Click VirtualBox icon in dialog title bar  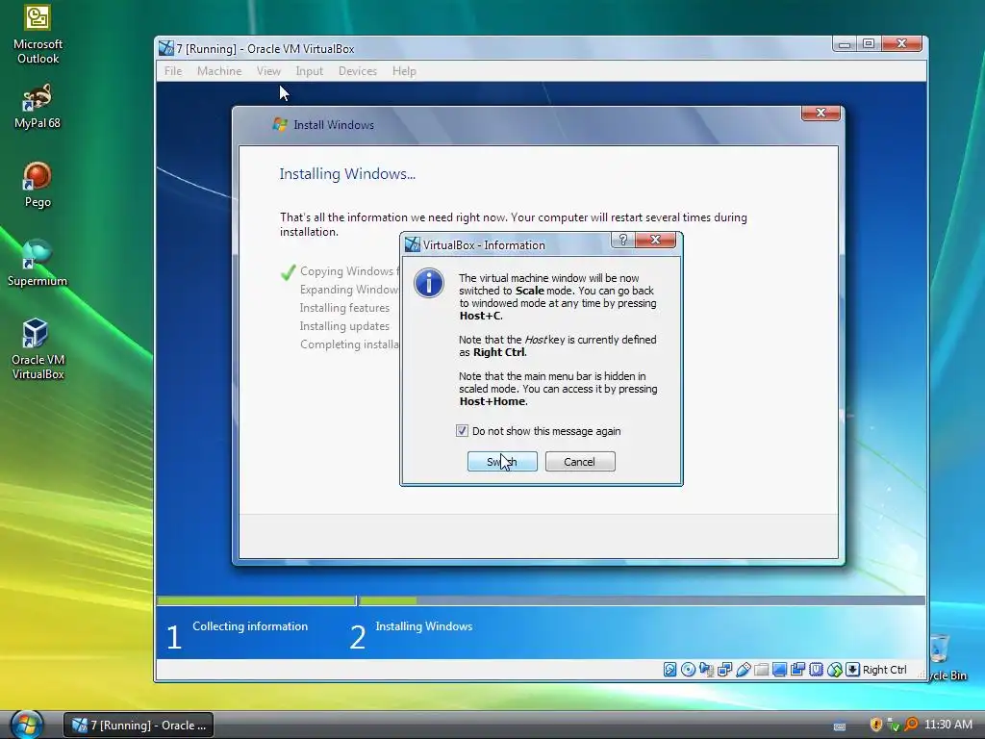point(412,244)
